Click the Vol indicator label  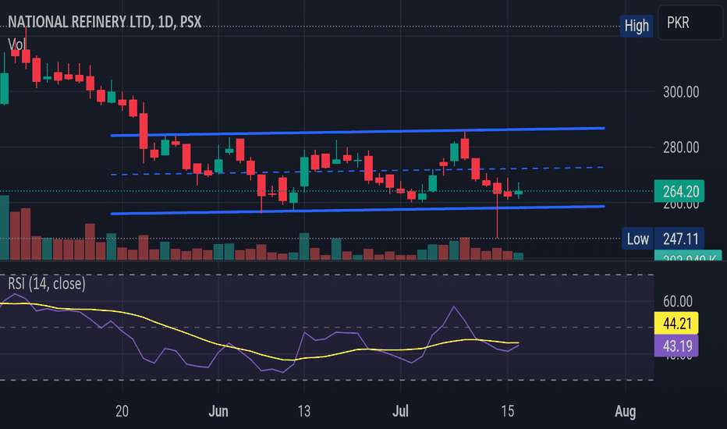pyautogui.click(x=16, y=44)
